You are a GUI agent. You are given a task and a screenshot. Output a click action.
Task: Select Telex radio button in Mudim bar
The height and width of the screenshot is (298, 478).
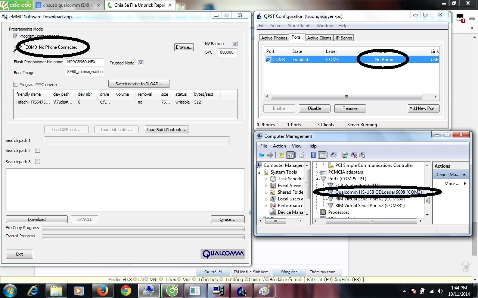pos(161,279)
